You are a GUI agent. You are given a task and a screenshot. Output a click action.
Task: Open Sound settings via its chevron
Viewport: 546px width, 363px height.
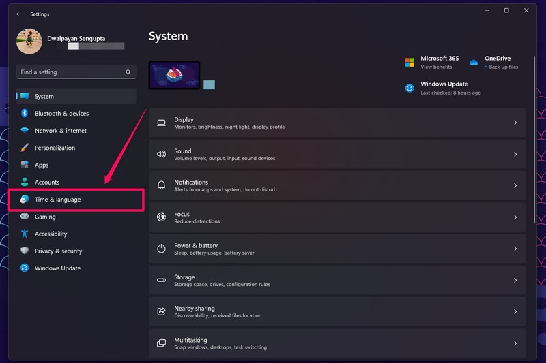pos(515,155)
